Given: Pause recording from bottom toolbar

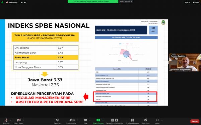Looking at the screenshot, I should [x=113, y=120].
